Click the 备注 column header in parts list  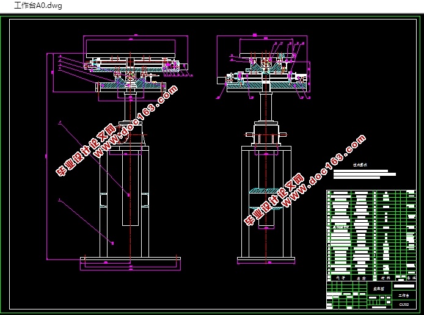coord(411,277)
